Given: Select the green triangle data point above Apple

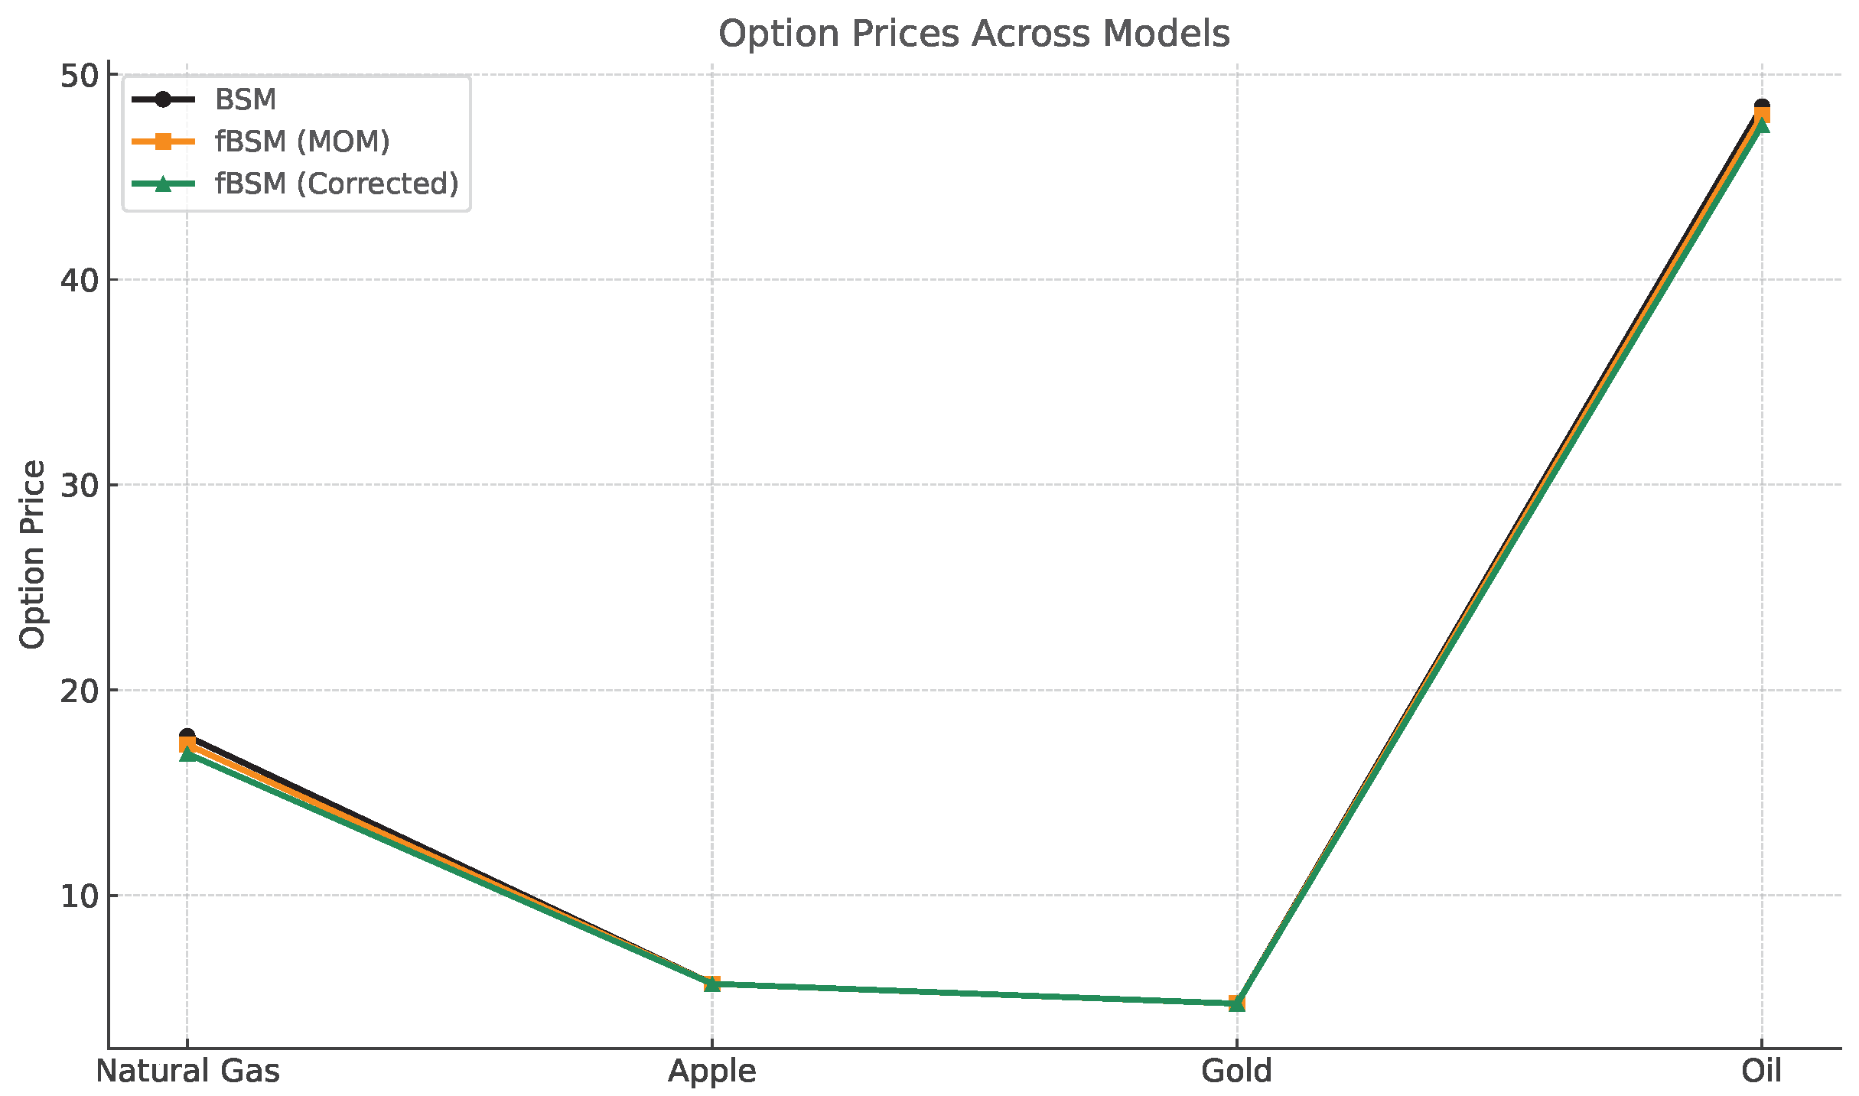Looking at the screenshot, I should tap(712, 984).
